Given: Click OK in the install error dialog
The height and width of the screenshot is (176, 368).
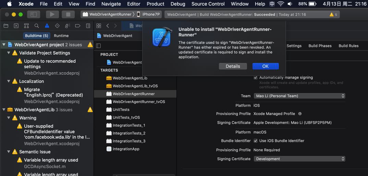Looking at the screenshot, I should (266, 66).
